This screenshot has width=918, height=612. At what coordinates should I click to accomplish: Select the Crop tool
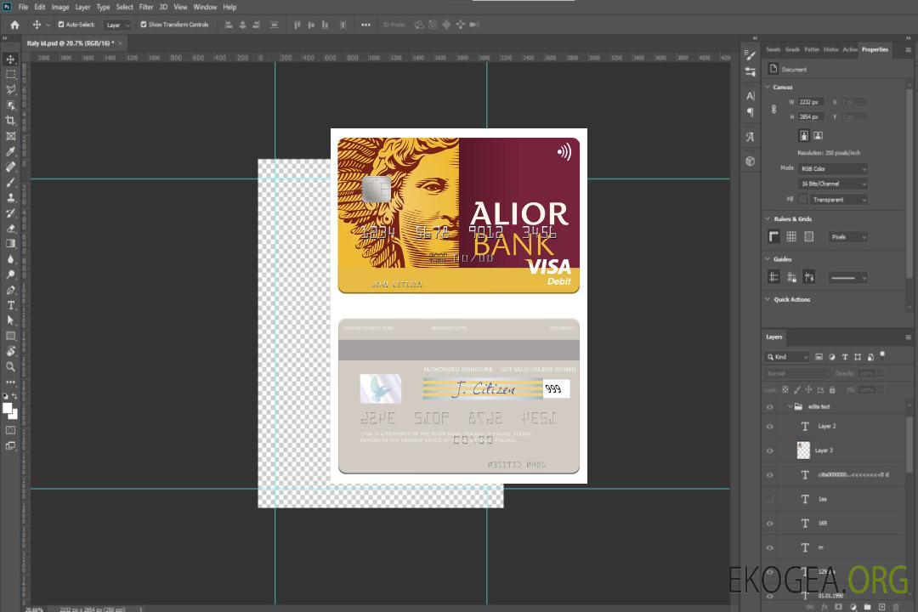[x=10, y=121]
